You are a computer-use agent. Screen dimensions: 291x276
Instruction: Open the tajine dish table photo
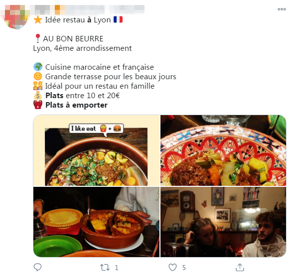point(96,222)
